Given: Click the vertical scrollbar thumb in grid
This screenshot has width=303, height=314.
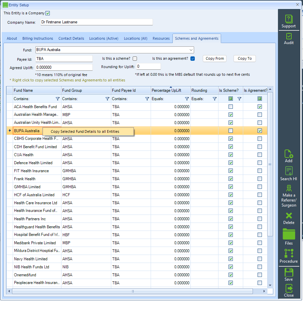Looking at the screenshot, I should [270, 164].
